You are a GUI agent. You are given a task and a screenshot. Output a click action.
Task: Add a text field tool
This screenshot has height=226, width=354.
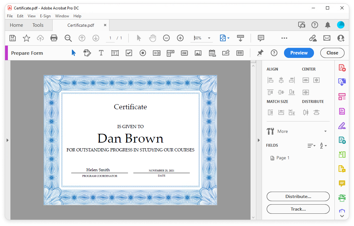click(x=115, y=53)
